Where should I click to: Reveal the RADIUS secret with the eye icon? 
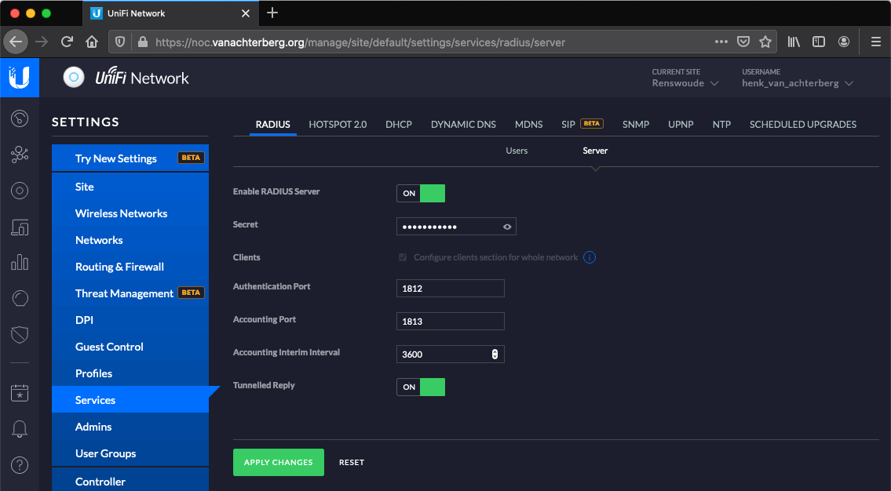coord(507,226)
